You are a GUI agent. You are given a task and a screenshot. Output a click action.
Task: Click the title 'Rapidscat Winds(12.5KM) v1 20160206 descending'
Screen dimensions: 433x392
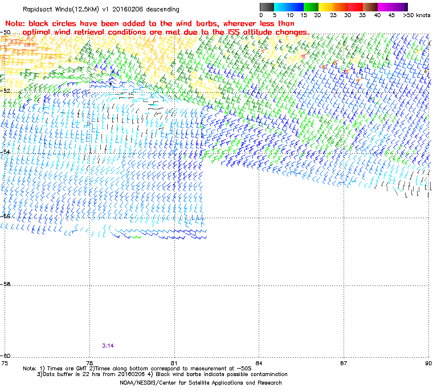[101, 9]
